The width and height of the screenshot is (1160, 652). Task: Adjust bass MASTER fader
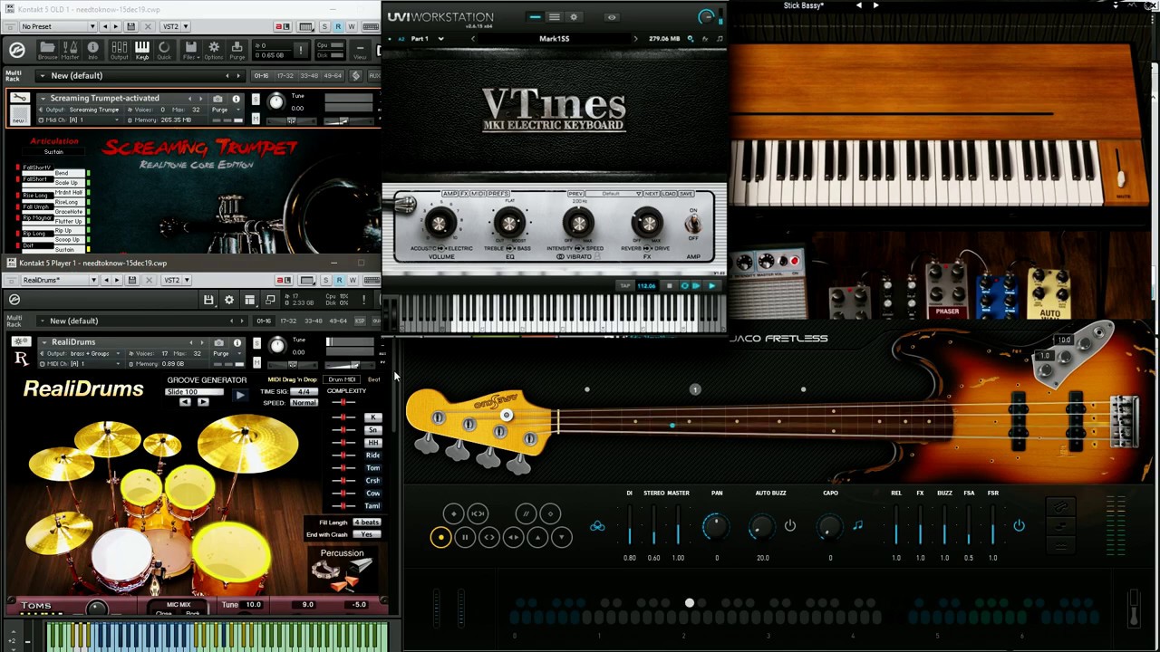[x=678, y=526]
